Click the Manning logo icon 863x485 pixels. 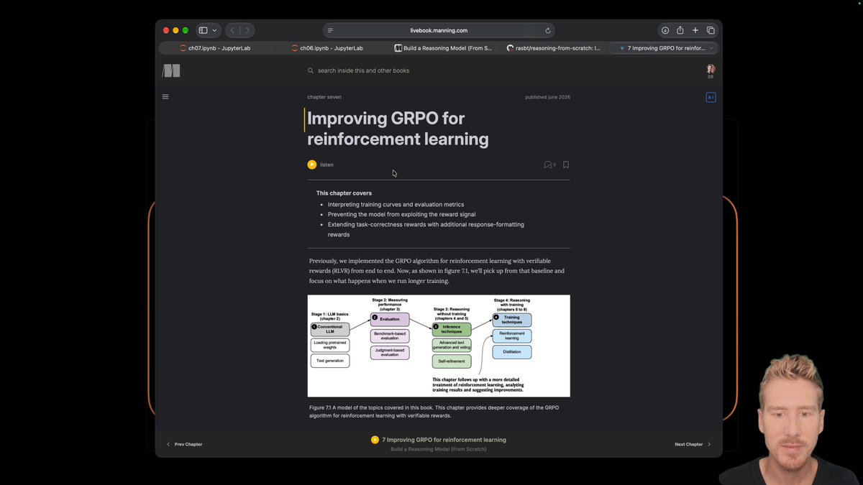pyautogui.click(x=171, y=70)
